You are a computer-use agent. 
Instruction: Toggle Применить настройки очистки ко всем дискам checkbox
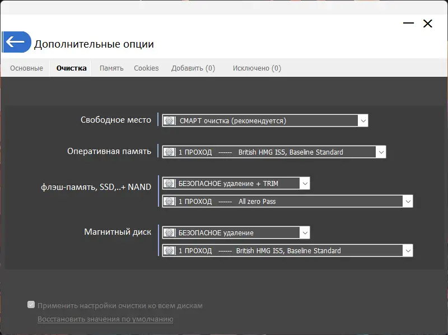click(x=31, y=305)
